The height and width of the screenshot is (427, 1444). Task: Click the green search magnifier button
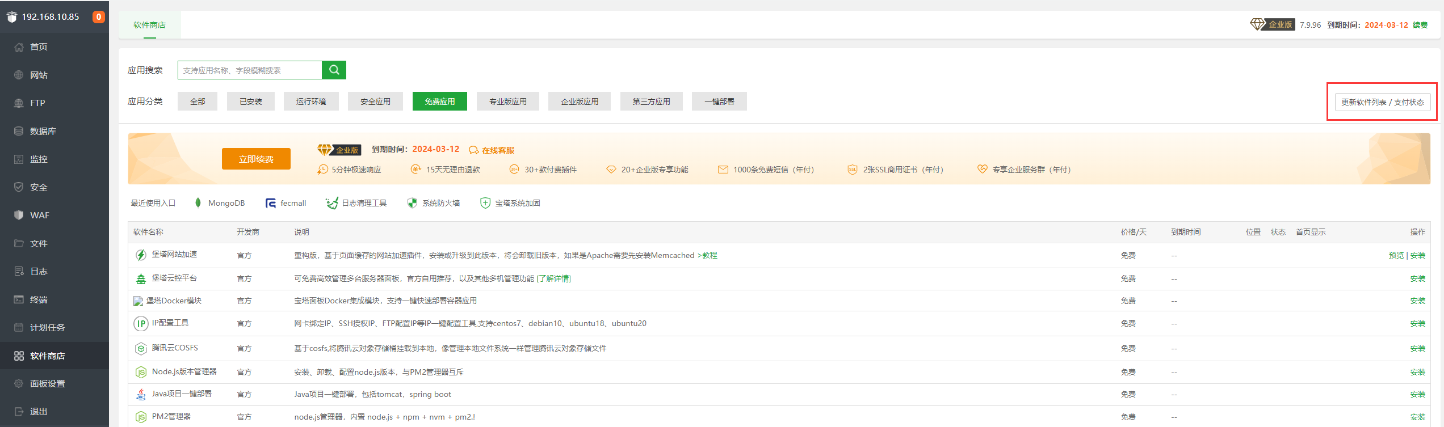pyautogui.click(x=334, y=70)
